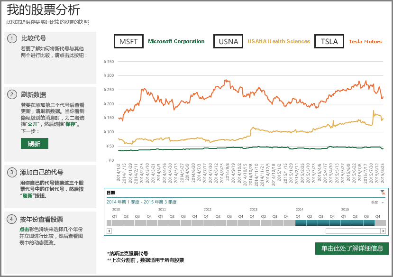The width and height of the screenshot is (393, 277).
Task: Click the 按年份查看股票 step heading
Action: click(x=42, y=220)
